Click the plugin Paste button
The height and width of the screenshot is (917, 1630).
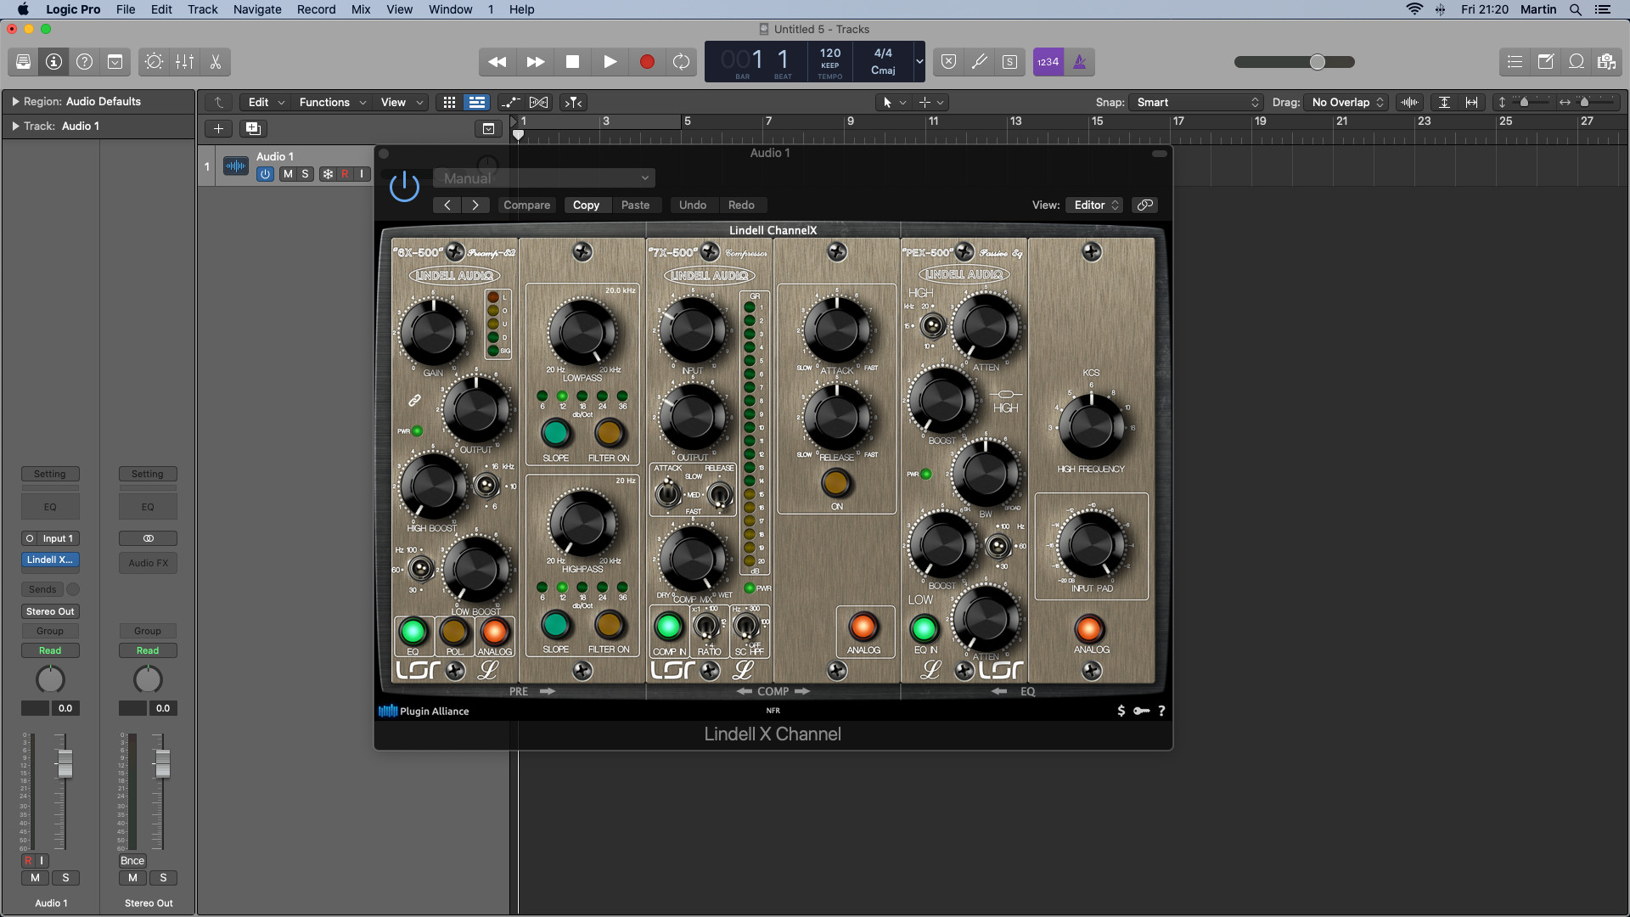[635, 205]
